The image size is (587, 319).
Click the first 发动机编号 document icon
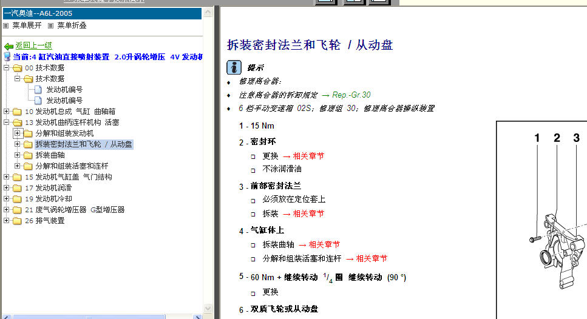[x=38, y=90]
